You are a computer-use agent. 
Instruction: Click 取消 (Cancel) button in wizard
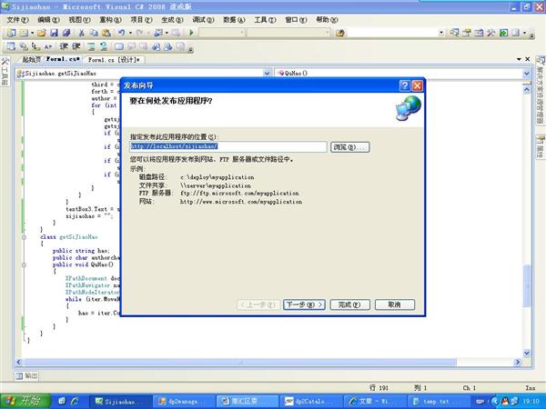pos(395,304)
